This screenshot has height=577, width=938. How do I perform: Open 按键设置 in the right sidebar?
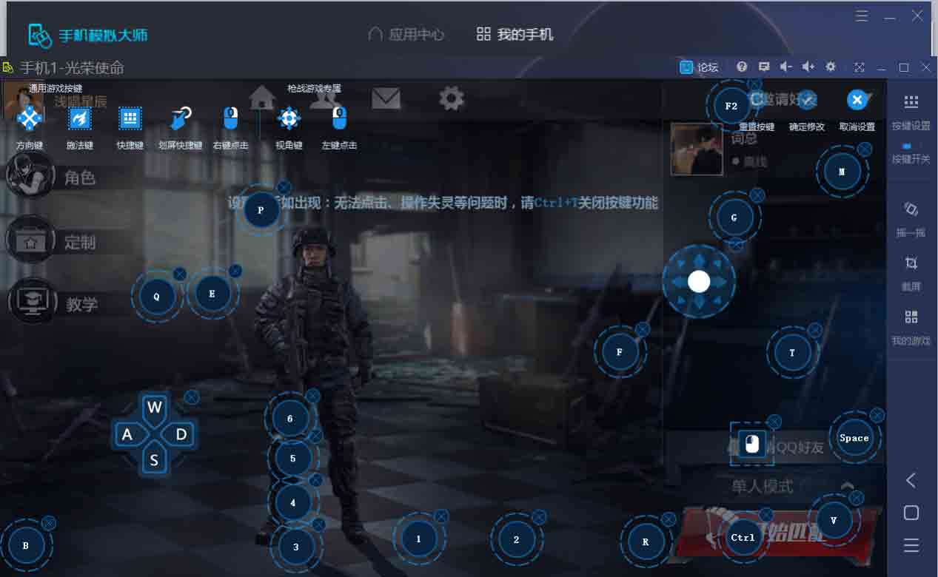[x=911, y=112]
